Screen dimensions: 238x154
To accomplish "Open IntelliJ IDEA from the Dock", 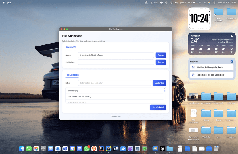I will point(101,149).
